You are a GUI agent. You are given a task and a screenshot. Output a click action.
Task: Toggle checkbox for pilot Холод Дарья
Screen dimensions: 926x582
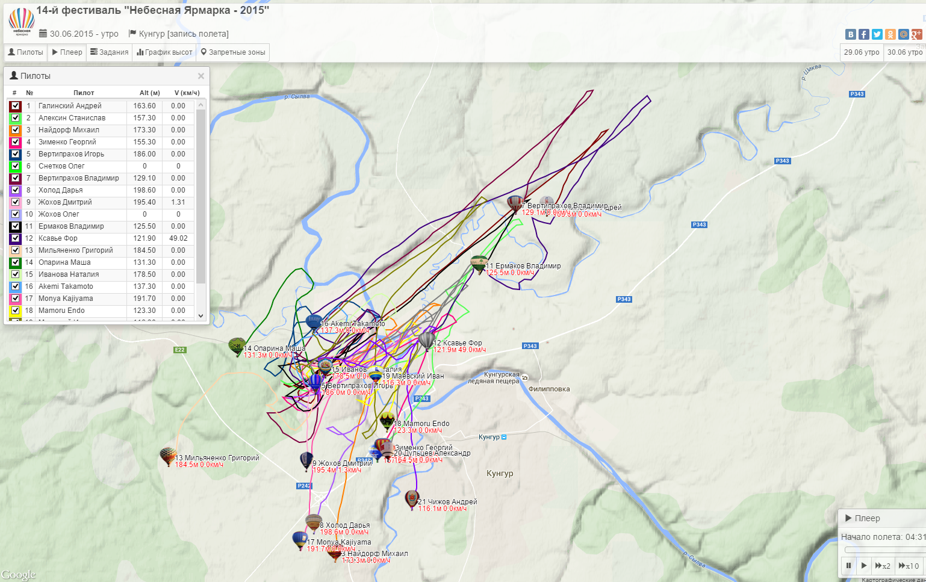pos(16,190)
